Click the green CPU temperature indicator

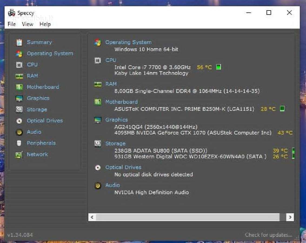tap(218, 67)
